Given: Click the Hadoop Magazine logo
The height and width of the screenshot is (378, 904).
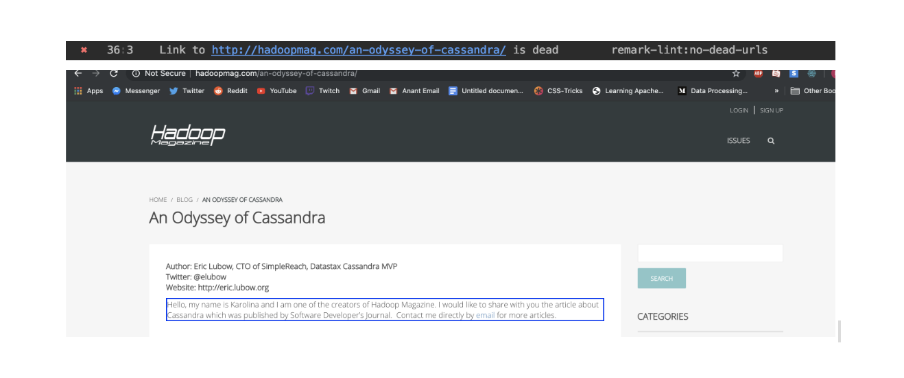Looking at the screenshot, I should click(x=188, y=135).
